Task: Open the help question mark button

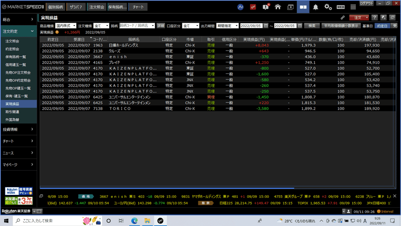Action: 374,18
